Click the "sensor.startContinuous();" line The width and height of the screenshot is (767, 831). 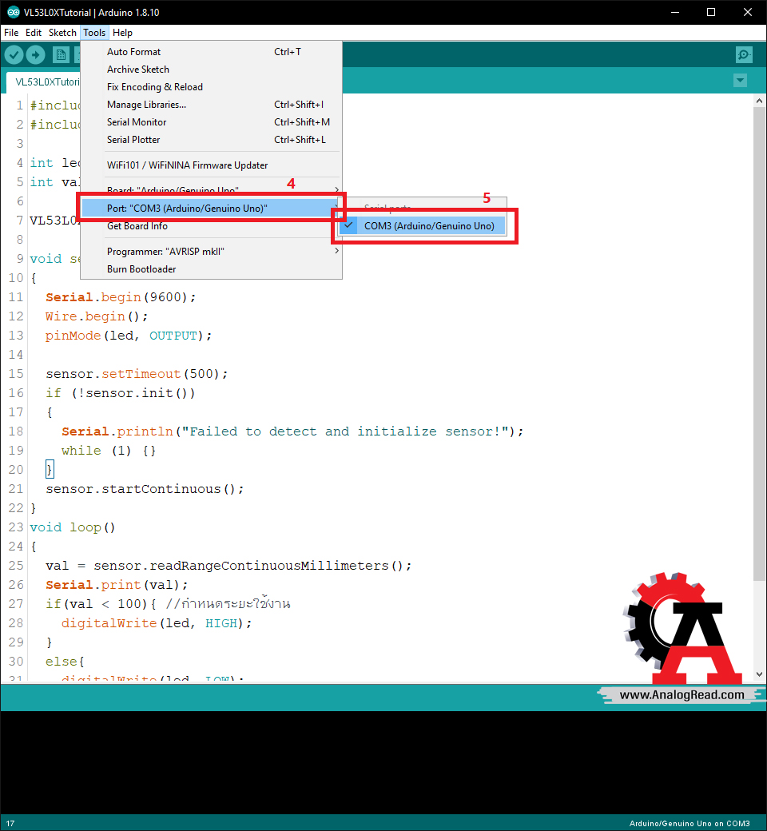[145, 489]
